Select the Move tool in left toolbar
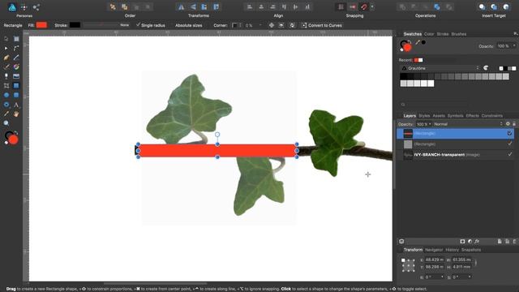The width and height of the screenshot is (519, 292). pos(6,39)
